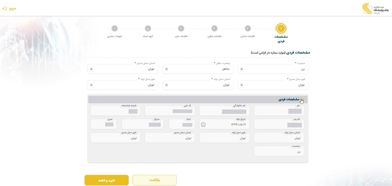Click the بازگشت button

[x=155, y=180]
